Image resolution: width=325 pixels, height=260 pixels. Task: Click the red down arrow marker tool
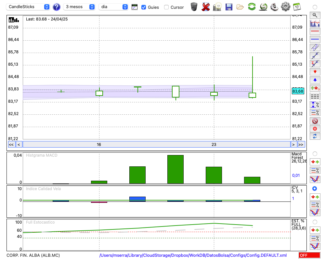click(315, 72)
